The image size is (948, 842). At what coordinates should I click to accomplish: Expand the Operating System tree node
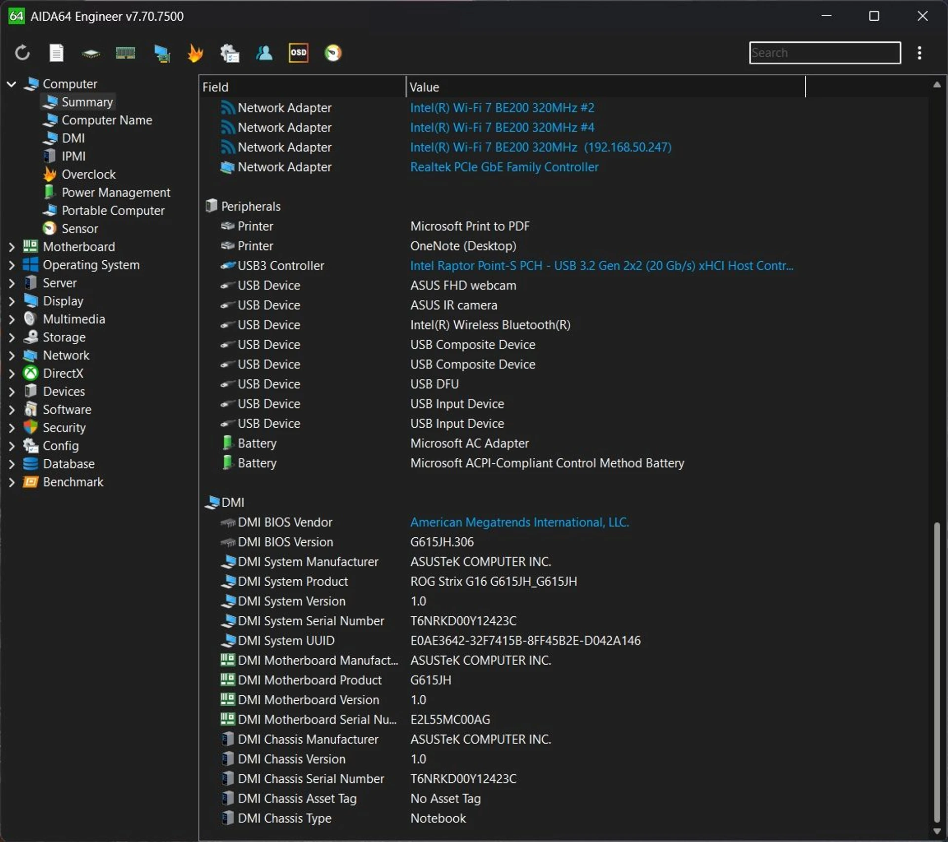(11, 265)
